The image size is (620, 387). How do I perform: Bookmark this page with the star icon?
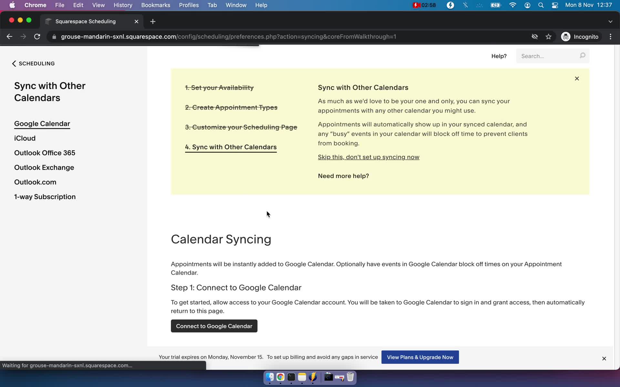(548, 36)
